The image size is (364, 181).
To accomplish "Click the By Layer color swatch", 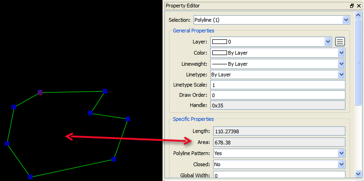I will point(220,53).
